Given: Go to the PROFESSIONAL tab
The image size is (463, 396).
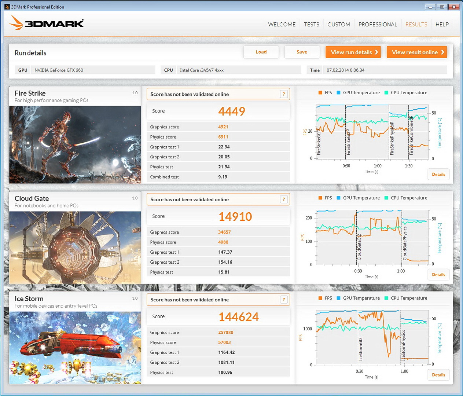Looking at the screenshot, I should 378,25.
